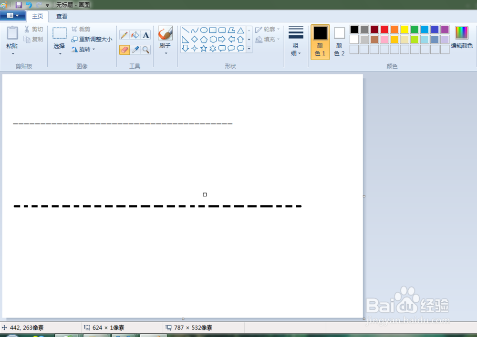Viewport: 477px width, 337px height.
Task: Choose the Four-point star shape
Action: 195,48
